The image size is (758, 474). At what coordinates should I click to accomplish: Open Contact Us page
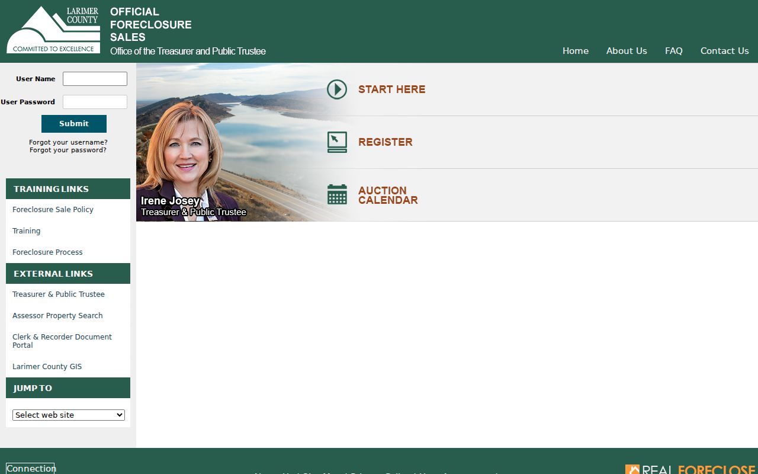coord(725,51)
